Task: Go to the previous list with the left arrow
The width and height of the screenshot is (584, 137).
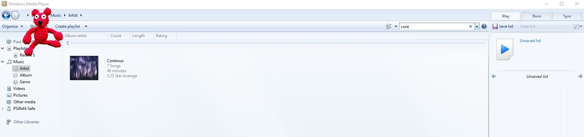Action: point(493,76)
